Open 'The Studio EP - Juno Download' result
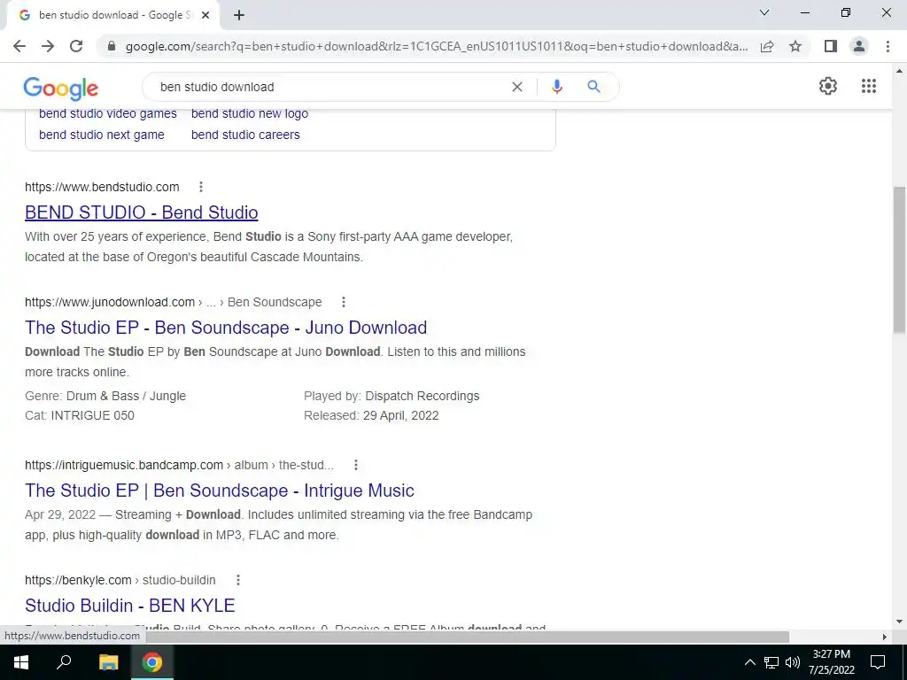This screenshot has height=680, width=907. tap(226, 328)
